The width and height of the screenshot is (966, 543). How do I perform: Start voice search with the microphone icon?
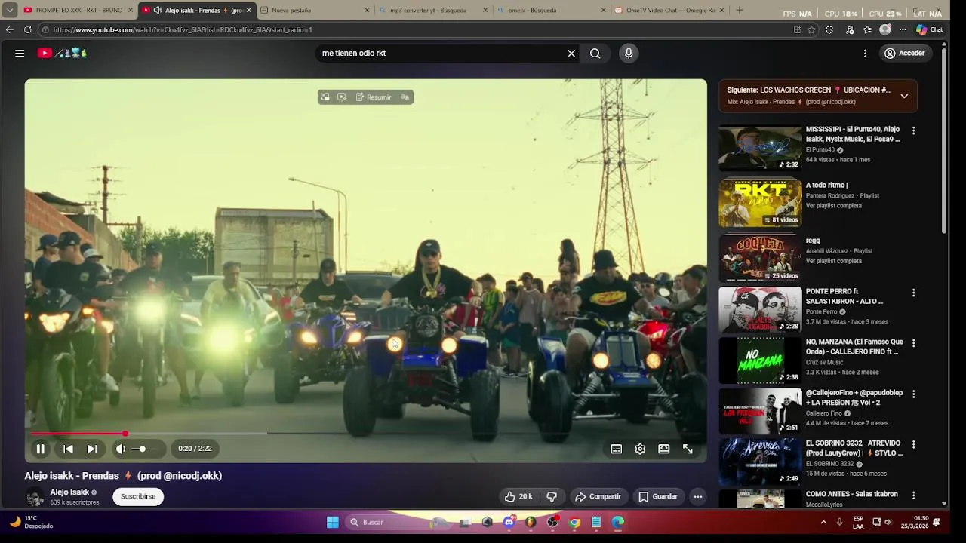point(629,53)
